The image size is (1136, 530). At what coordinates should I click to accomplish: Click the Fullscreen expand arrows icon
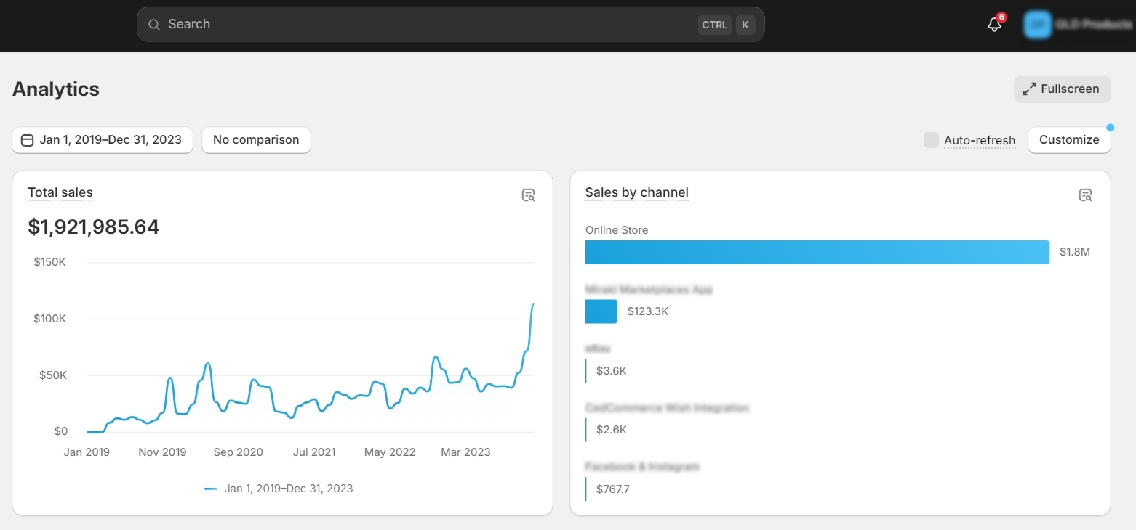click(x=1029, y=89)
